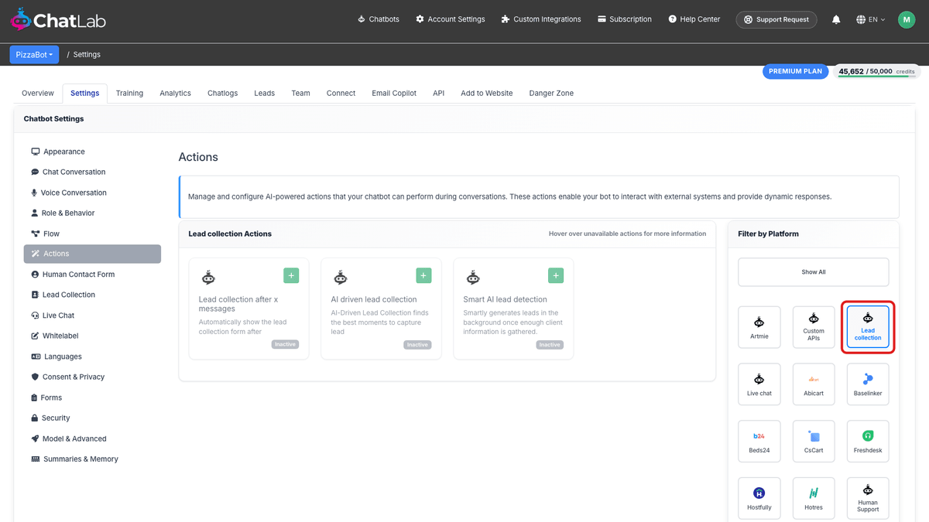Filter actions by Beds24
The width and height of the screenshot is (929, 522).
click(x=759, y=442)
